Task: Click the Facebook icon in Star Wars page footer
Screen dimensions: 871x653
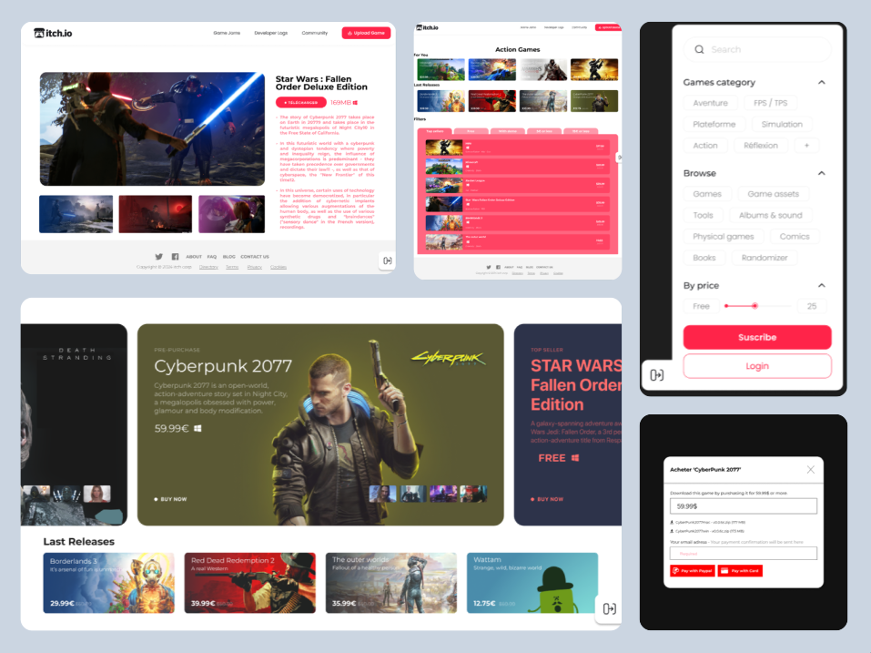Action: click(175, 257)
